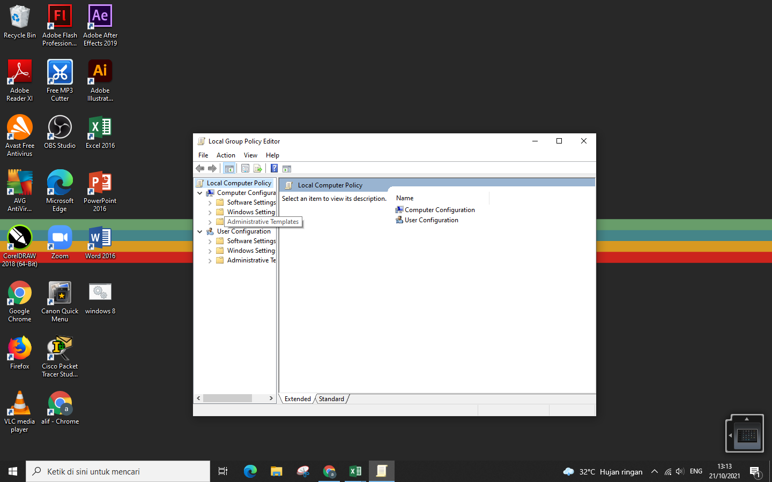Collapse the Computer Configuration tree node
Image resolution: width=772 pixels, height=482 pixels.
[200, 193]
